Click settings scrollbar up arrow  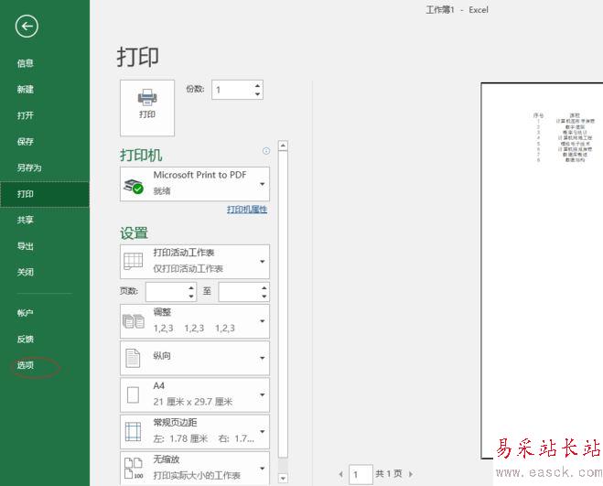click(283, 146)
